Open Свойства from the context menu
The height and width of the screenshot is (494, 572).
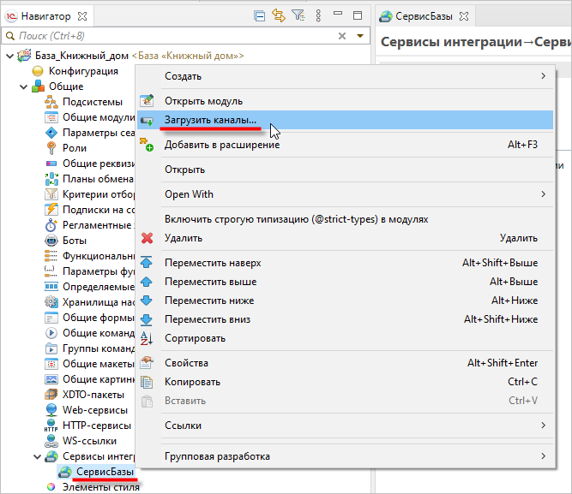click(x=185, y=363)
